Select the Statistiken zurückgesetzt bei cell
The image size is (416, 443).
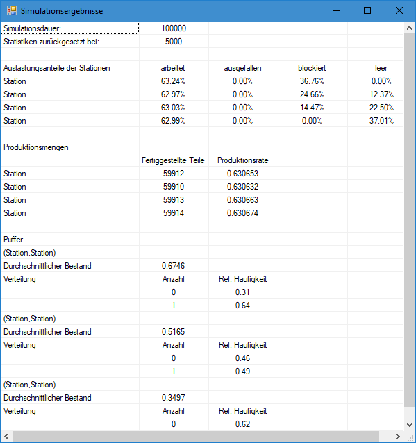tap(70, 42)
